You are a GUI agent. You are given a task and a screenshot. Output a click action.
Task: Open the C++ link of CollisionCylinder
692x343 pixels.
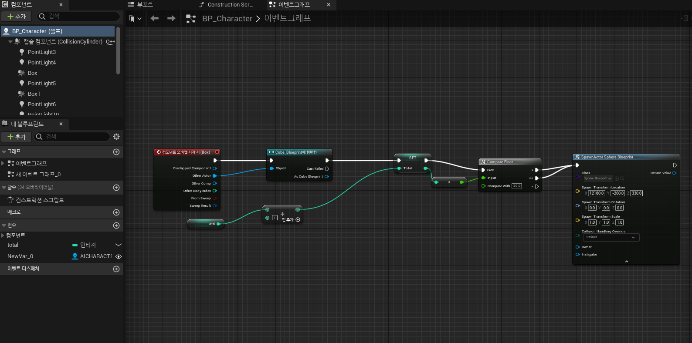(110, 42)
